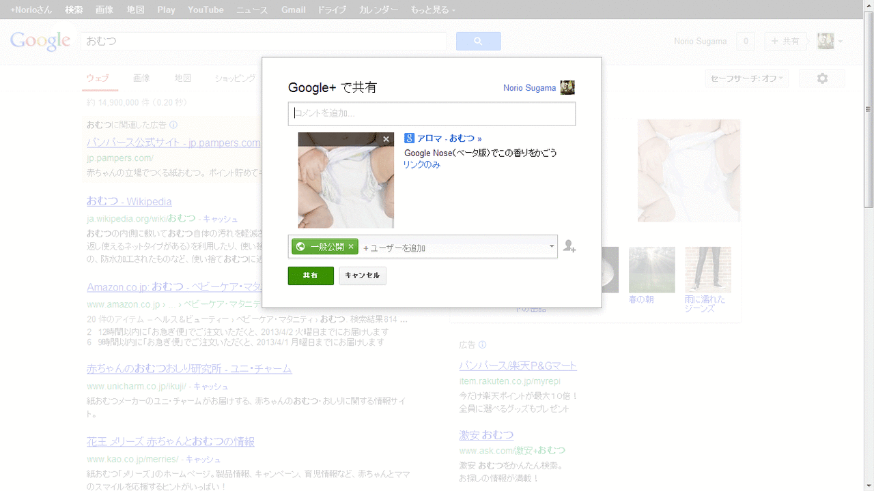Open settings gear icon
The height and width of the screenshot is (491, 874).
pos(822,78)
